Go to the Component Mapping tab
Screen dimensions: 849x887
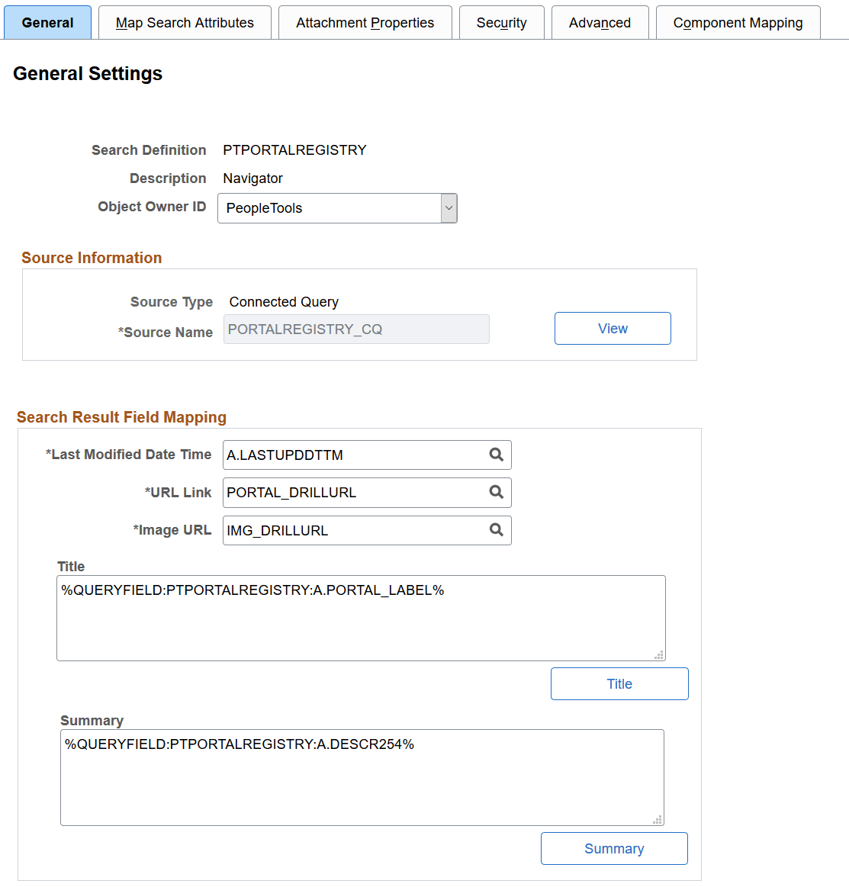coord(737,22)
